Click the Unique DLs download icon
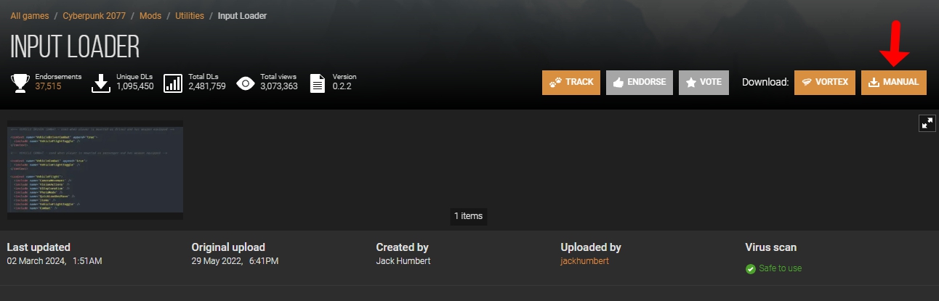Viewport: 939px width, 301px height. [100, 83]
